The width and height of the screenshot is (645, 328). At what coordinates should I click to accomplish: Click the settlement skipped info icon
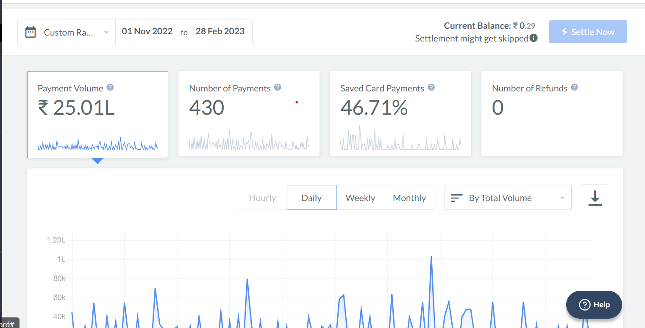[534, 38]
